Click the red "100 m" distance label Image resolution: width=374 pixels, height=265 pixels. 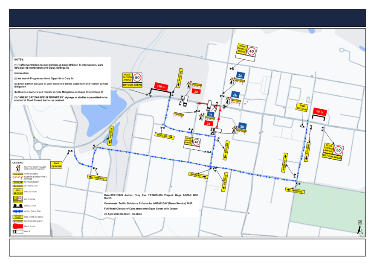pyautogui.click(x=161, y=87)
